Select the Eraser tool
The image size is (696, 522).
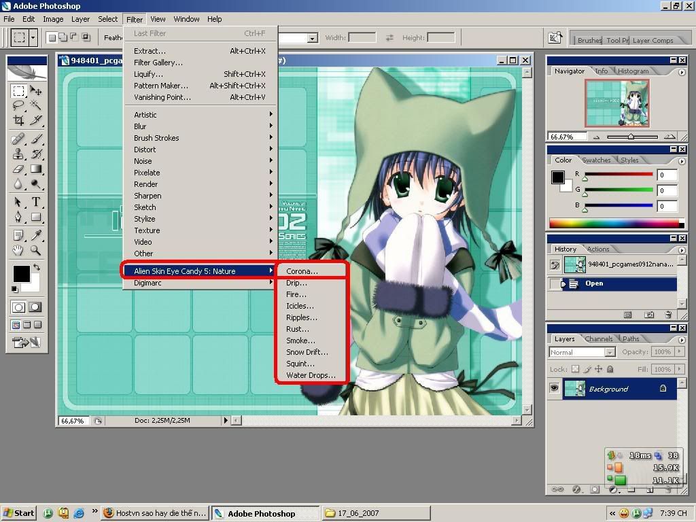(x=18, y=169)
